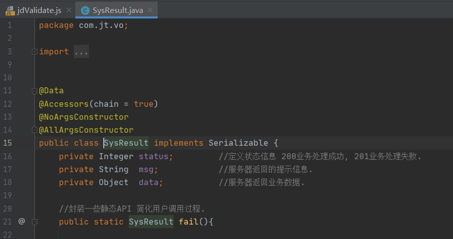Click the @Accessors annotation
The image size is (453, 239).
tap(63, 104)
